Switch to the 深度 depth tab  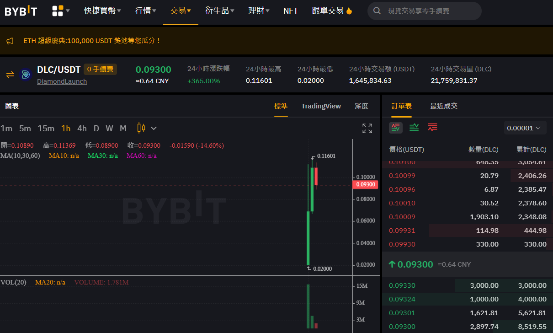(362, 106)
